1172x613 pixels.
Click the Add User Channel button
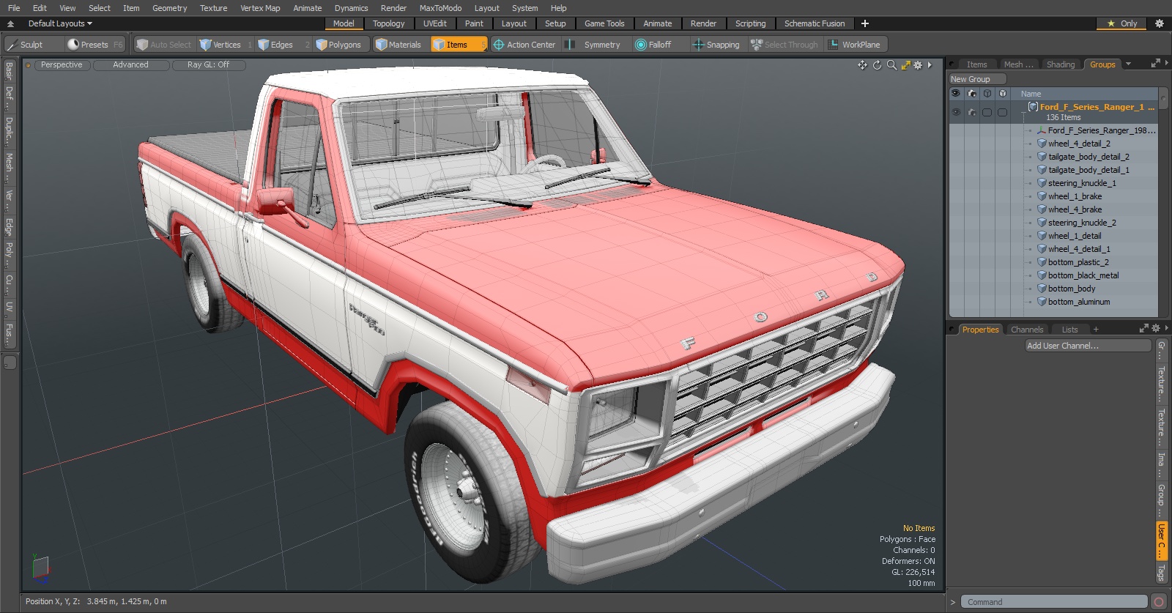point(1088,346)
